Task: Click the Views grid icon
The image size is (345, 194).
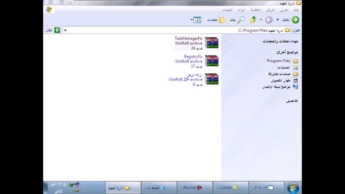Action: pos(197,20)
